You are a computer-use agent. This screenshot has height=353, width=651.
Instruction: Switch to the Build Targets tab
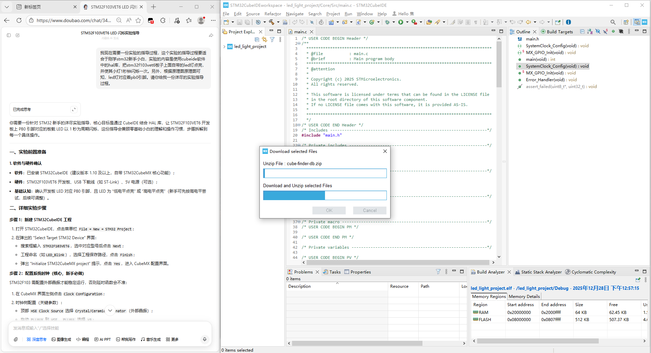[557, 32]
